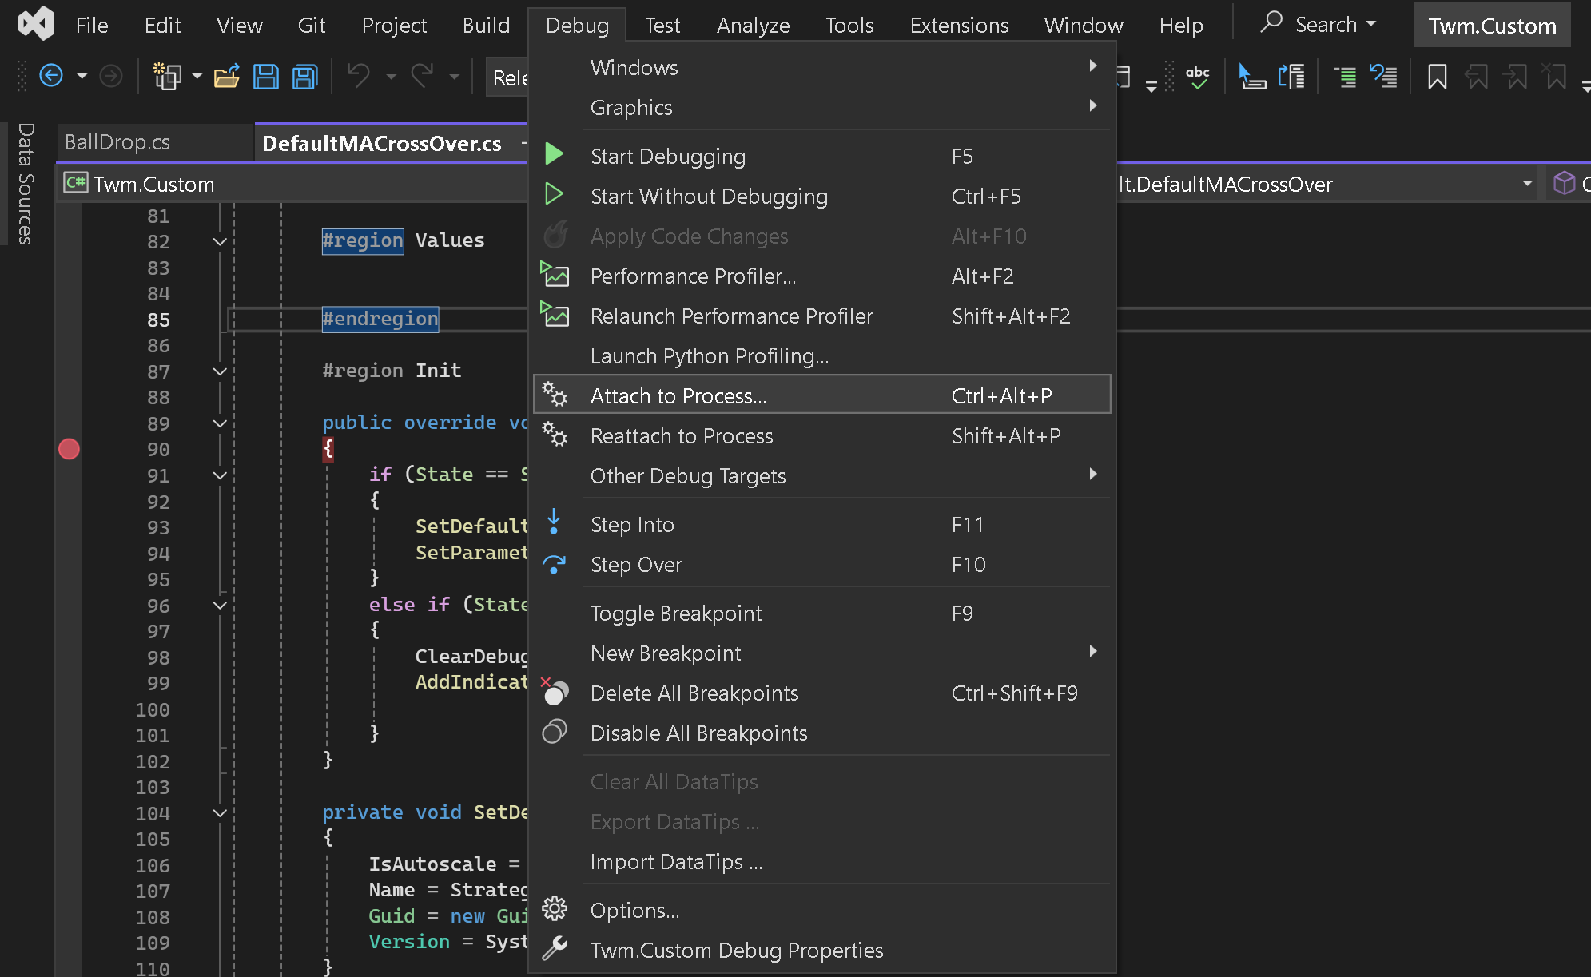Collapse the if block at line 91
Screen dimensions: 1591x977
point(220,475)
